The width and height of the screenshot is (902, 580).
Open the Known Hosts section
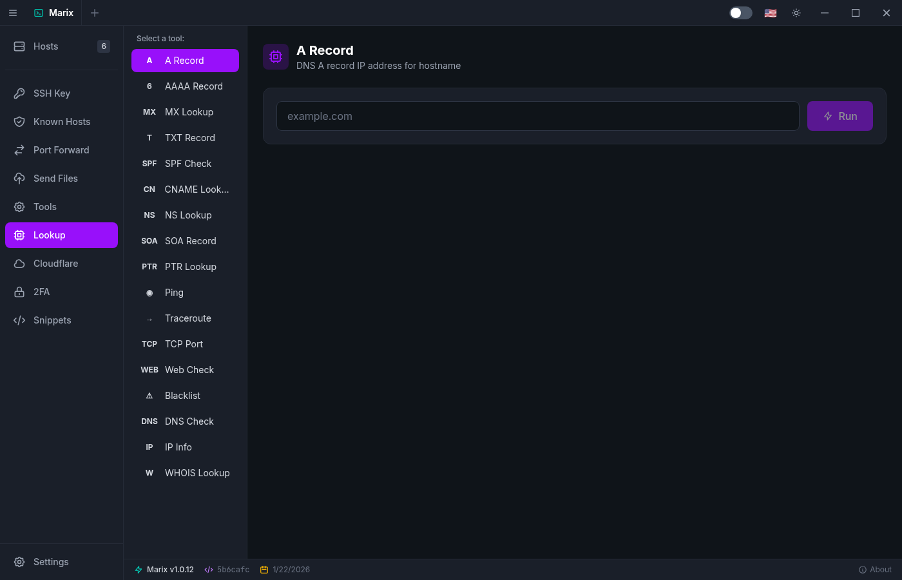[19, 121]
